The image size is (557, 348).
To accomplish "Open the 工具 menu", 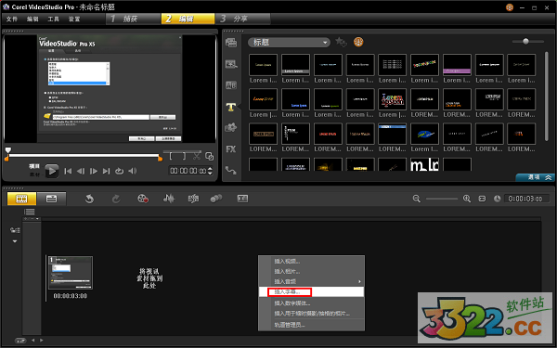I will point(54,19).
